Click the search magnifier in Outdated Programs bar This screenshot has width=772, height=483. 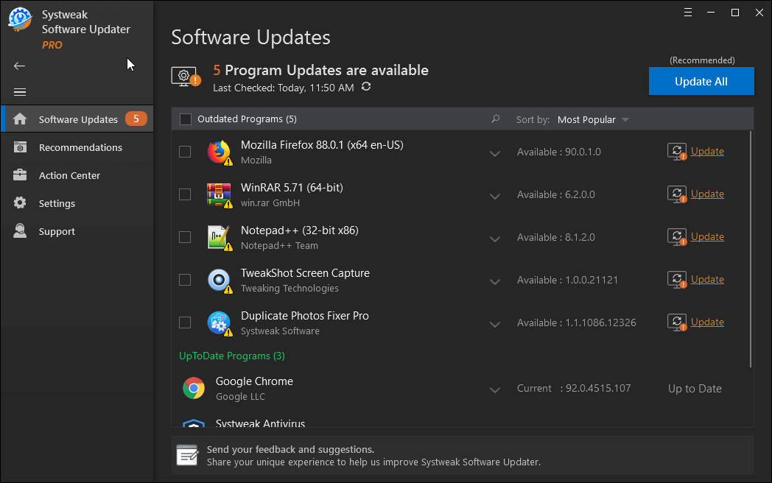495,119
